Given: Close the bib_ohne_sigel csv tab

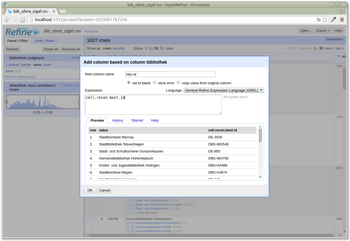Looking at the screenshot, I should click(x=54, y=11).
